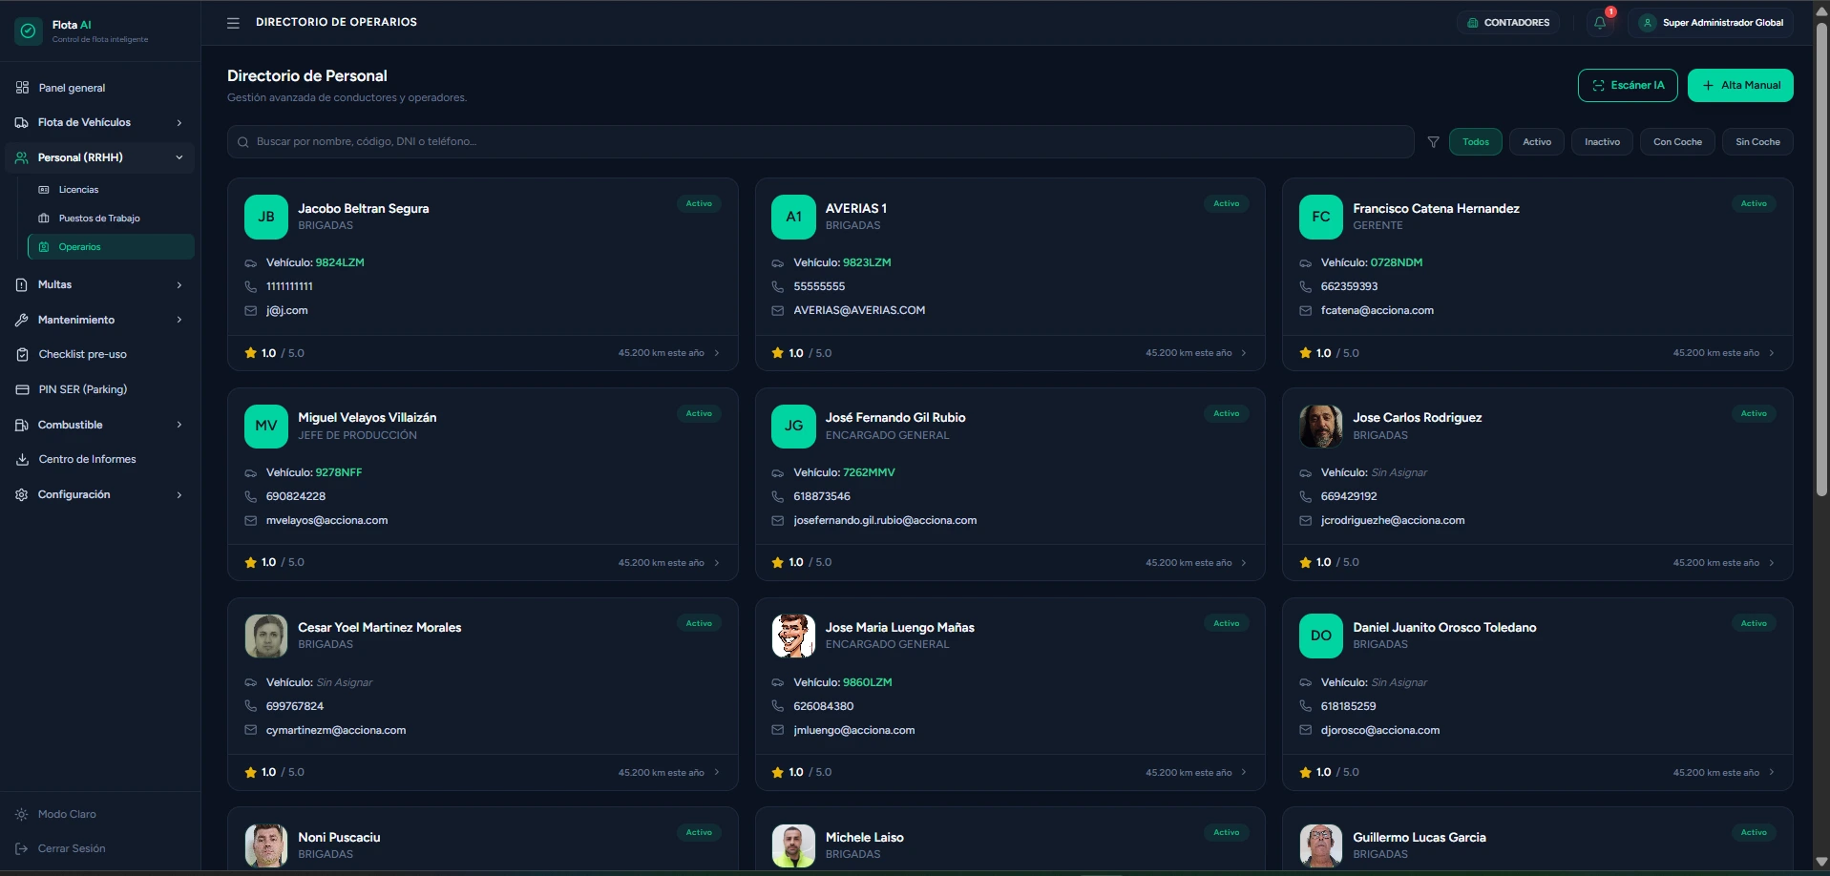Open Licencias submenu item
Screen dimensions: 1830x876
tap(112, 190)
